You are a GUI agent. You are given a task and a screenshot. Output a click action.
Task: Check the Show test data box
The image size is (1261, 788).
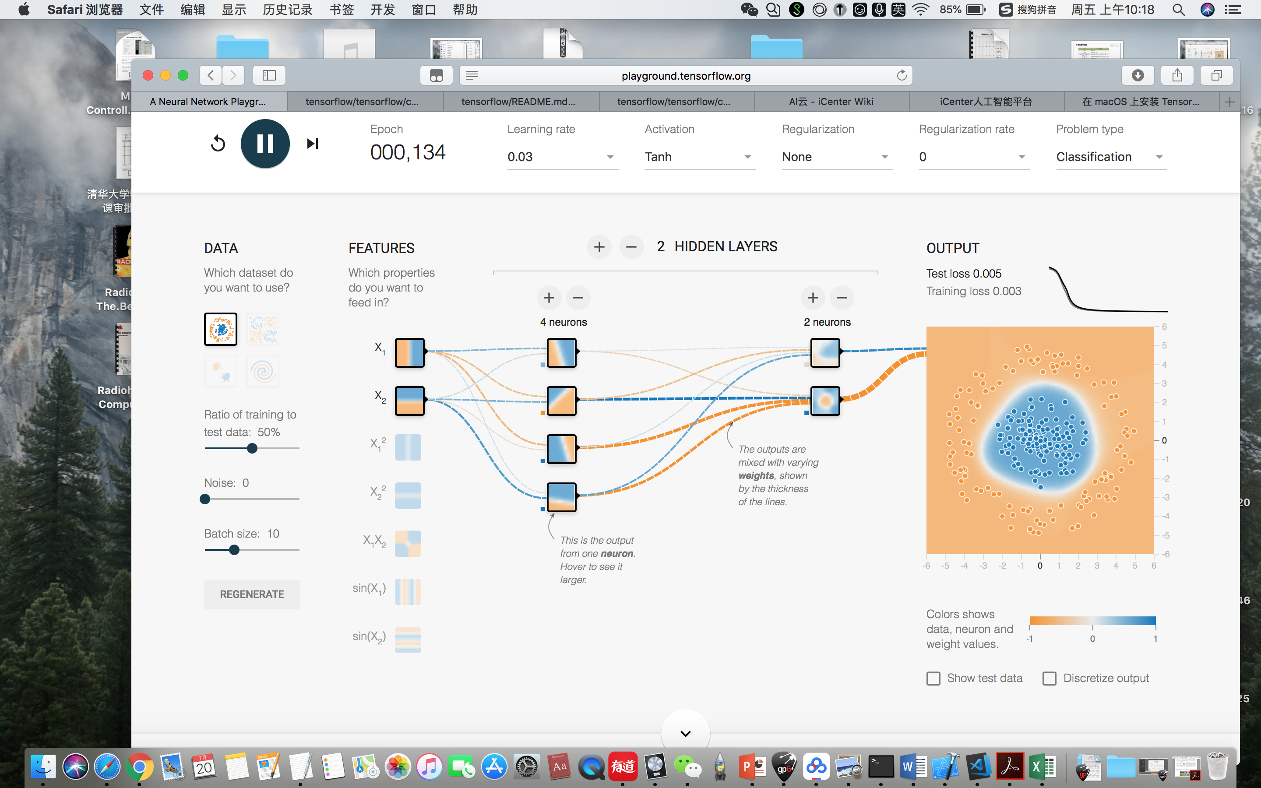933,678
